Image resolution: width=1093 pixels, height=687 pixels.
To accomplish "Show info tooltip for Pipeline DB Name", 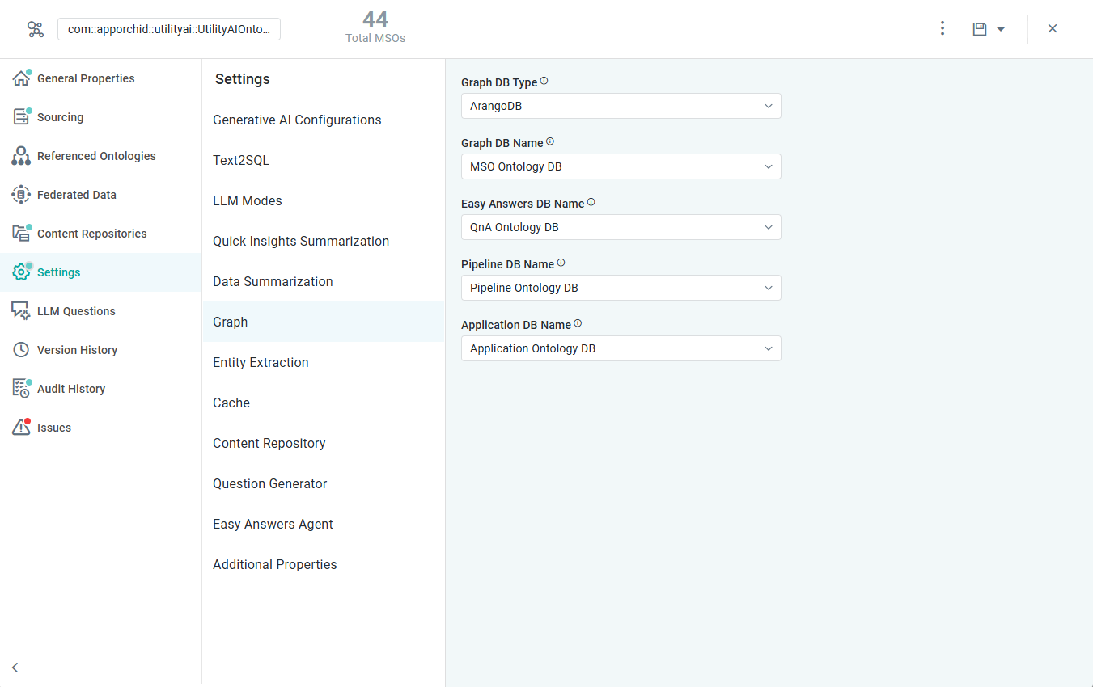I will tap(561, 263).
